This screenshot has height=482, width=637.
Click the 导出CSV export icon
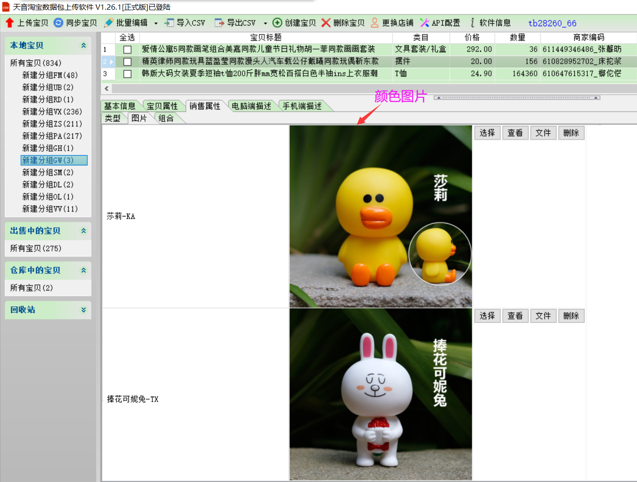[219, 23]
